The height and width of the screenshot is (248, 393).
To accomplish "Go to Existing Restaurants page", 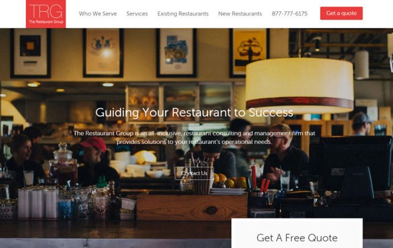I will click(x=183, y=14).
